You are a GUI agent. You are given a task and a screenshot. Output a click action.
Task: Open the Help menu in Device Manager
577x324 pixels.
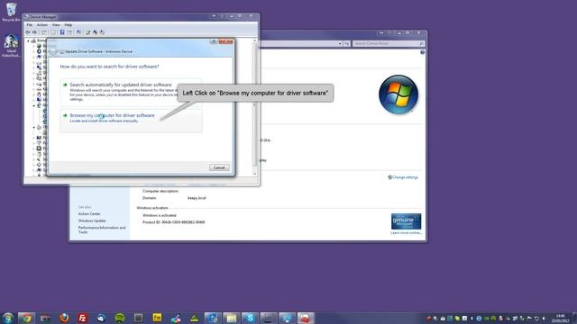pos(69,25)
